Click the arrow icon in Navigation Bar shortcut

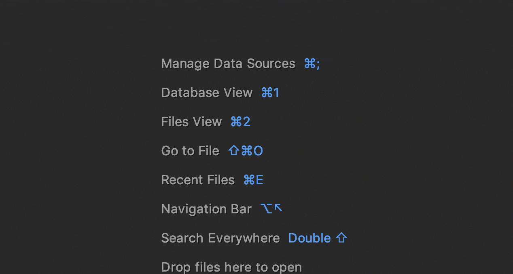pyautogui.click(x=277, y=208)
